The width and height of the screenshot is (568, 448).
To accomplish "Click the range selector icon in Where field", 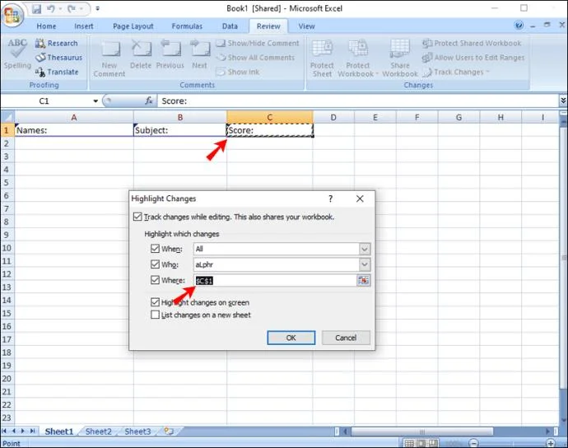I will coord(363,280).
